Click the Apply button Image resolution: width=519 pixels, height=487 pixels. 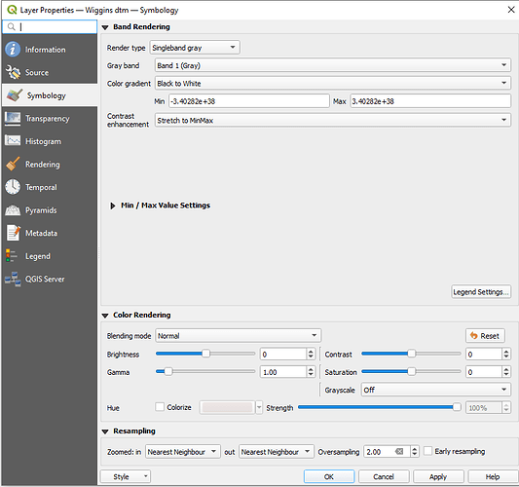(438, 476)
